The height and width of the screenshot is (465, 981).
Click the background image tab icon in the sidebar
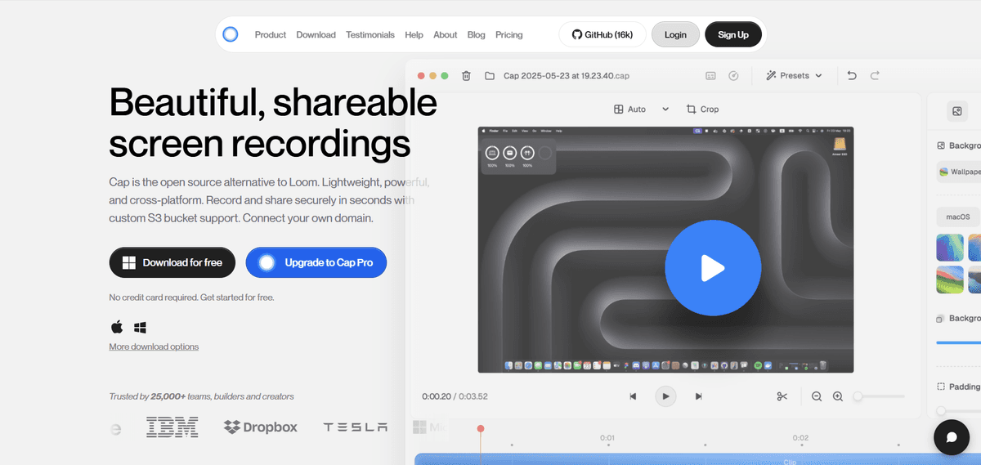coord(957,112)
